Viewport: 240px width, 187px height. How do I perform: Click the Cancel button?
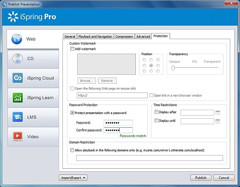pyautogui.click(x=224, y=178)
